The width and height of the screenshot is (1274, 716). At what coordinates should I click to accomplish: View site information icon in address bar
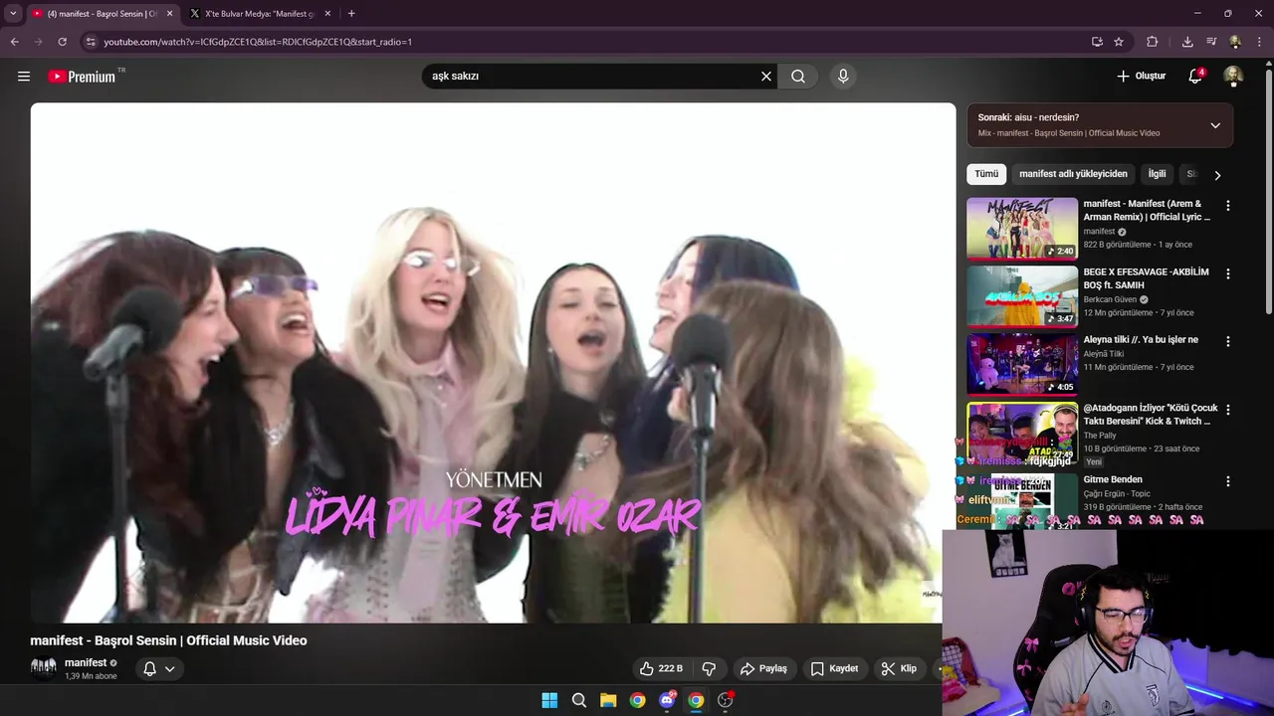(91, 42)
